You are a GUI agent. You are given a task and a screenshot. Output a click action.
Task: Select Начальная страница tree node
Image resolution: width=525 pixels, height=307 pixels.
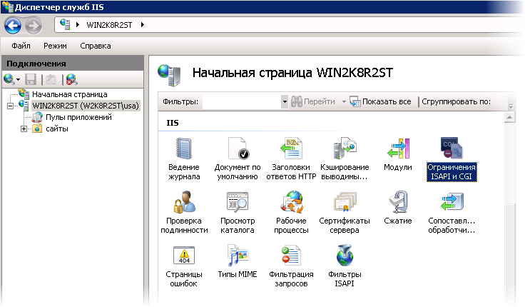pyautogui.click(x=70, y=94)
